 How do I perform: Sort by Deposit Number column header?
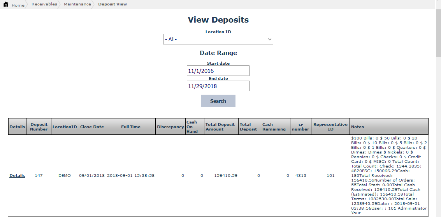click(x=39, y=127)
